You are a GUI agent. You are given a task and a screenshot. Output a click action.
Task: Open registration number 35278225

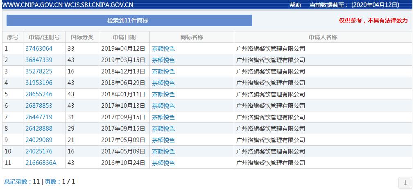(x=39, y=71)
